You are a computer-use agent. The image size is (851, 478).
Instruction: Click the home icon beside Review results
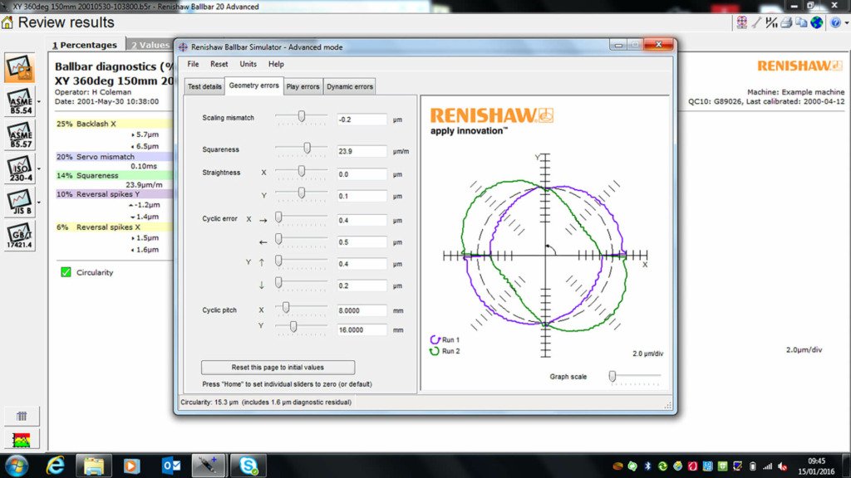pyautogui.click(x=7, y=22)
